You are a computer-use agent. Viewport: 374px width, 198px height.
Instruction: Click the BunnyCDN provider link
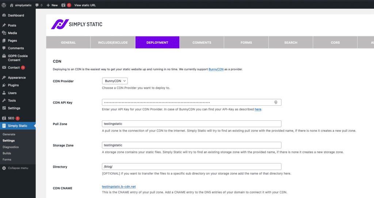tap(216, 69)
